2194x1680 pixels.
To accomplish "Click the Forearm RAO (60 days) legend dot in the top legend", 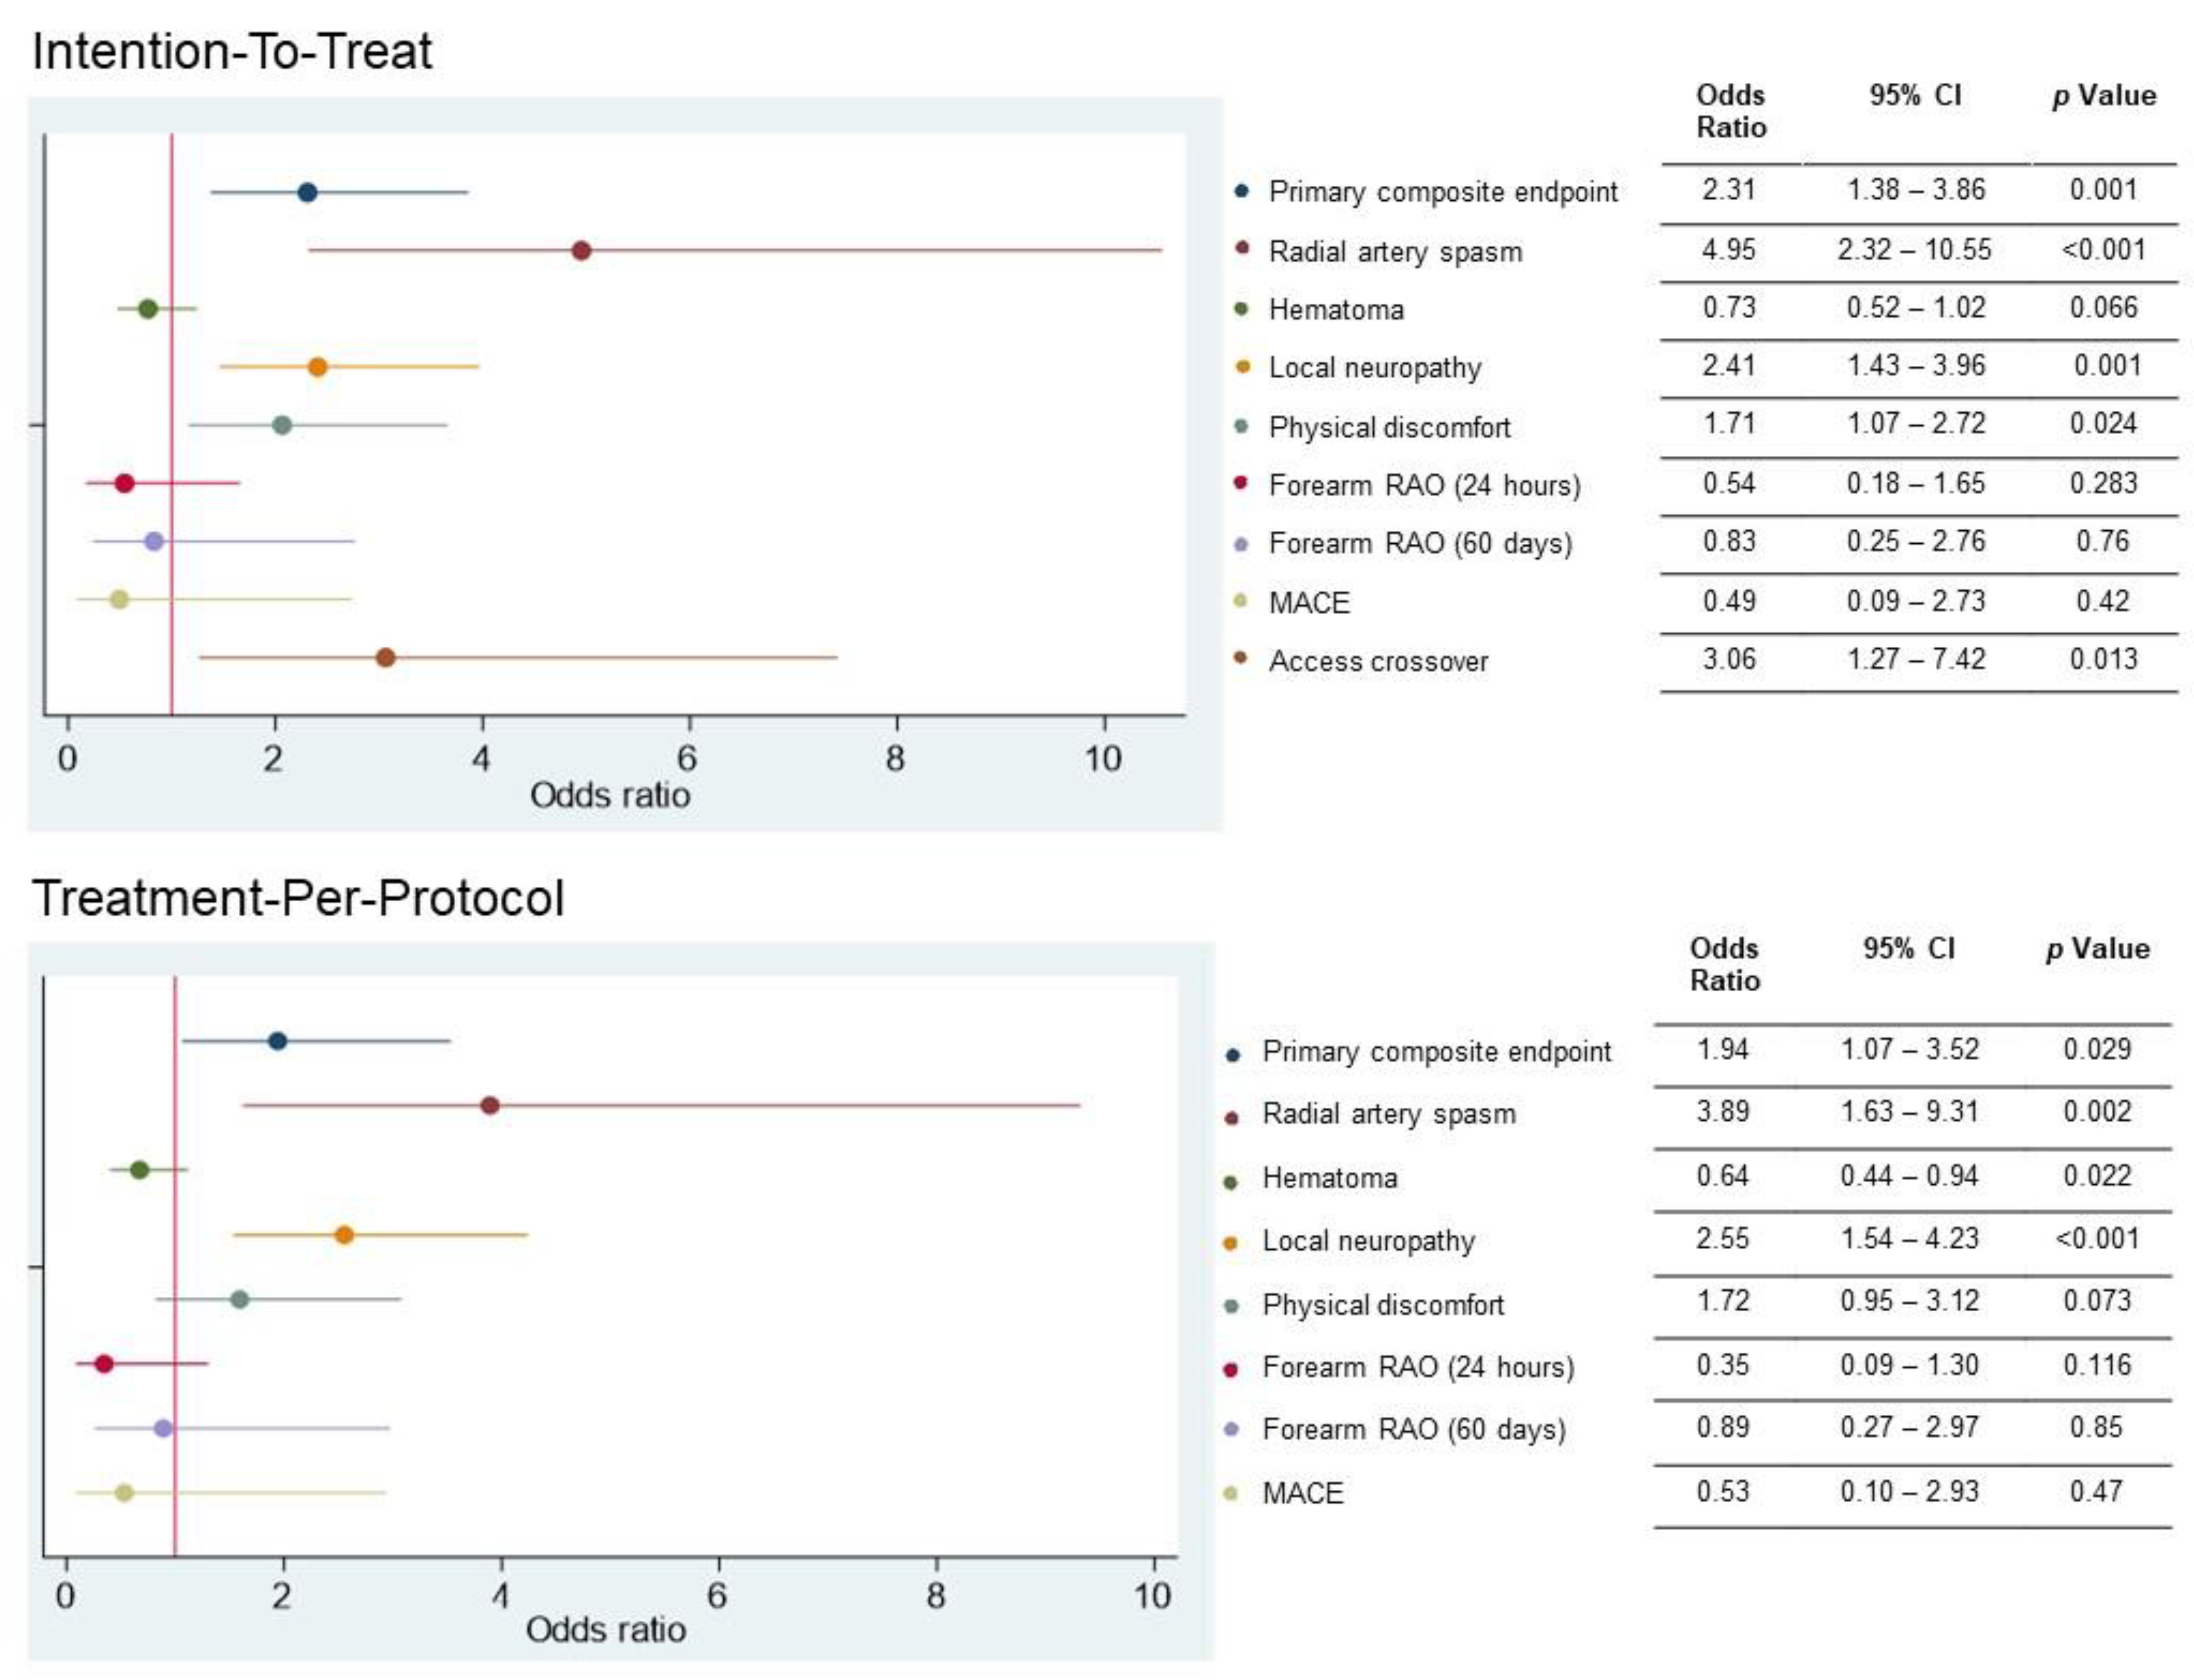I will click(1242, 545).
